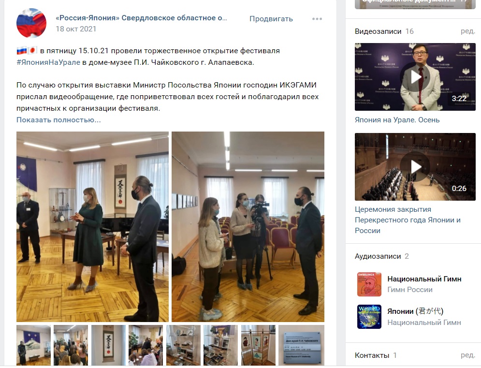Open the museum plaque thumbnail

tap(301, 345)
